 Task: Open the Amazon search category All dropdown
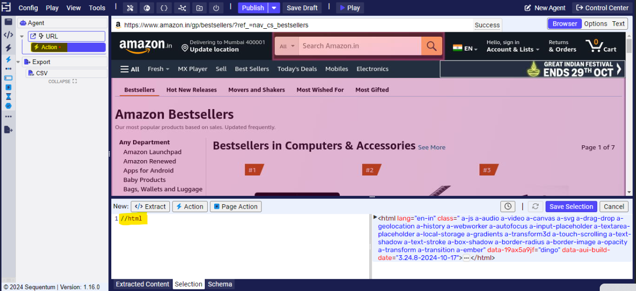coord(287,46)
